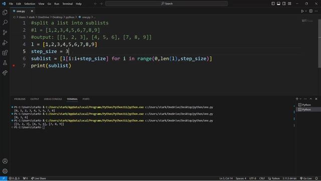The image size is (321, 181).
Task: Click Go Live server button
Action: click(306, 178)
